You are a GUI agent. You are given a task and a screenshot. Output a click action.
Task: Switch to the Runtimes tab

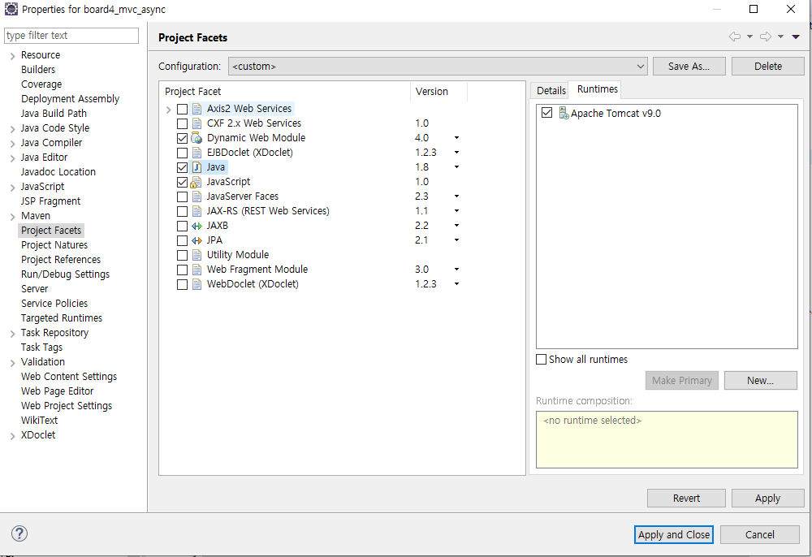[597, 89]
